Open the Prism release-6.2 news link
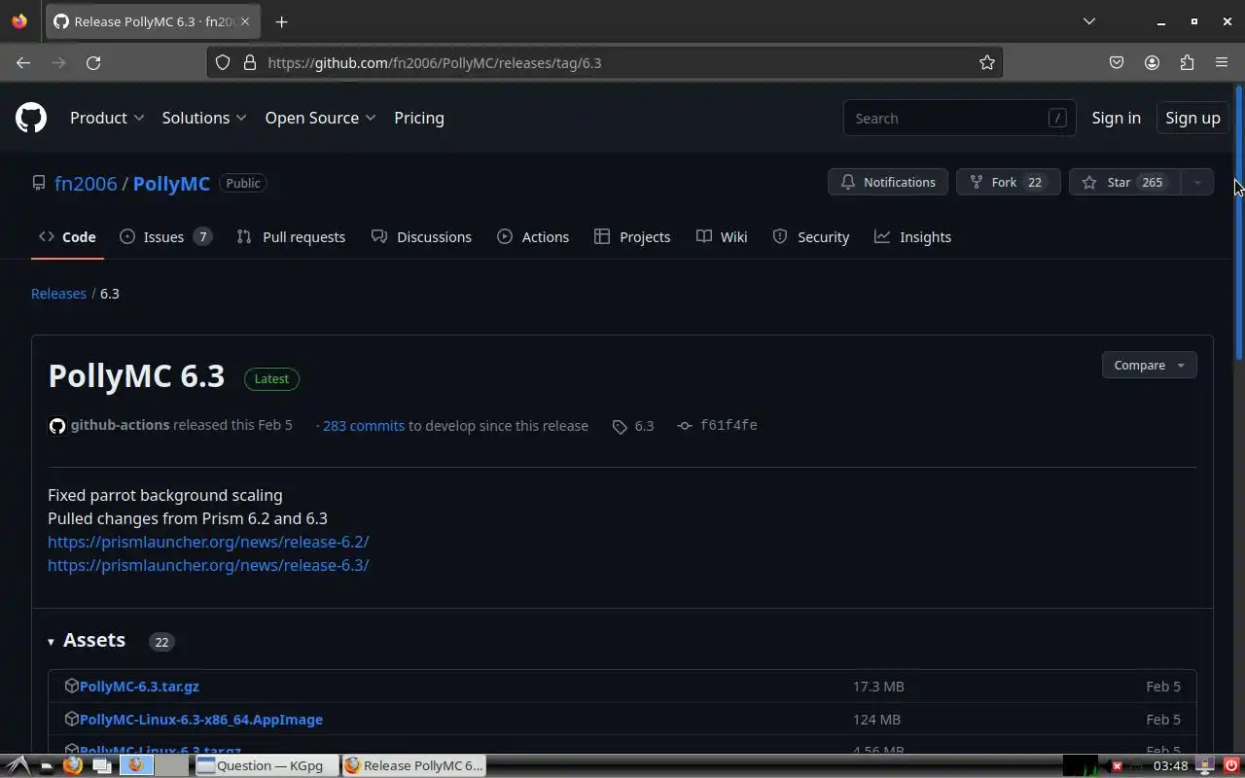Screen dimensions: 1245x778 (x=208, y=542)
